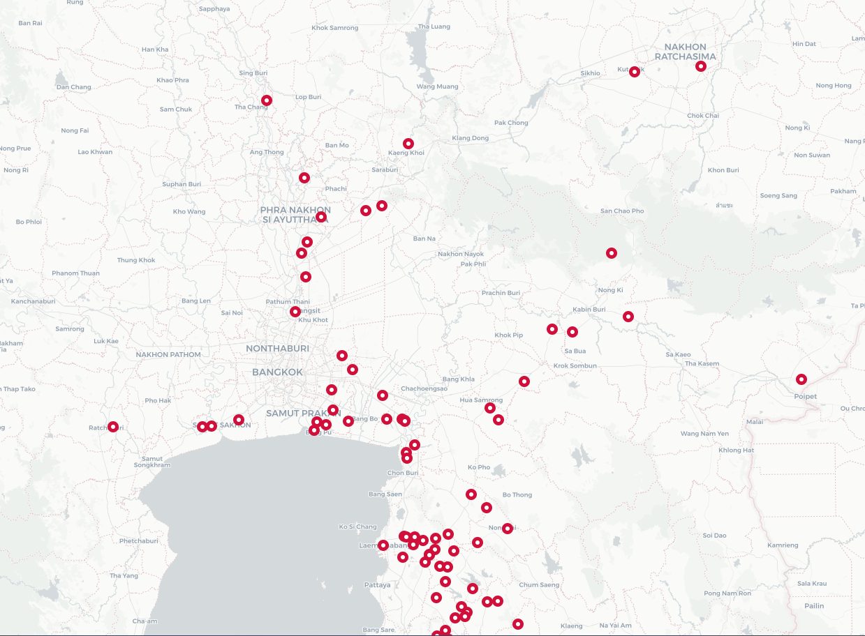Select the marker on the Ayutthaya label

[321, 217]
